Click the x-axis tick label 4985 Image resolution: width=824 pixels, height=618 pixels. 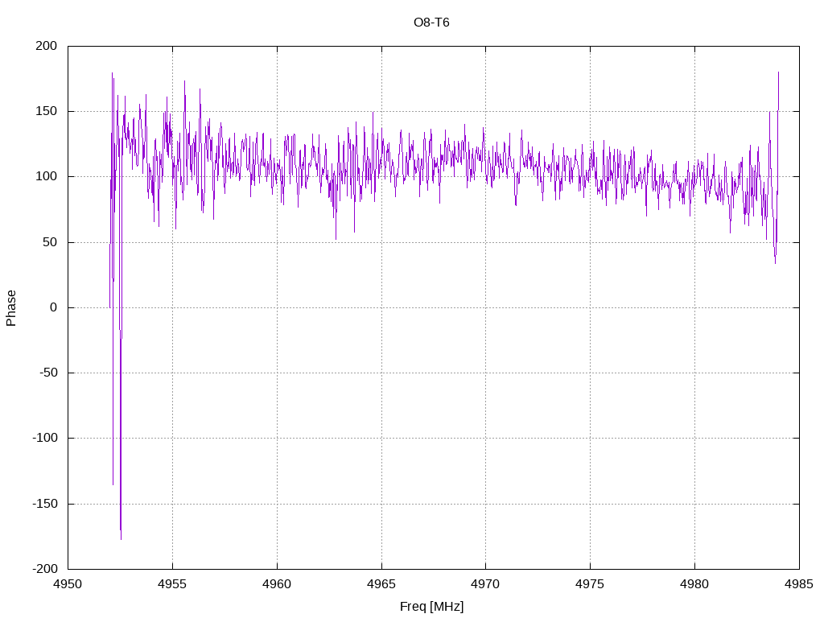pyautogui.click(x=799, y=584)
